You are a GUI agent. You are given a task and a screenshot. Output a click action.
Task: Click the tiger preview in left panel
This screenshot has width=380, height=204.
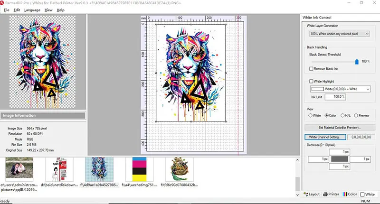tap(42, 62)
